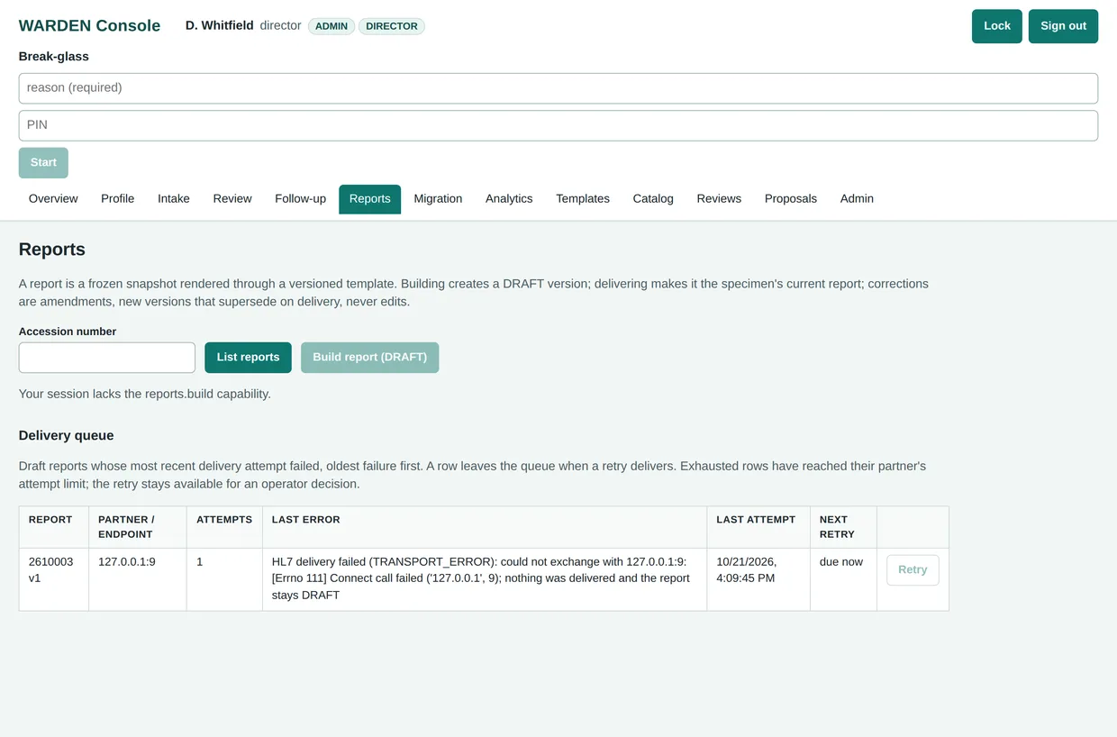Switch to the Profile tab

[x=117, y=199]
